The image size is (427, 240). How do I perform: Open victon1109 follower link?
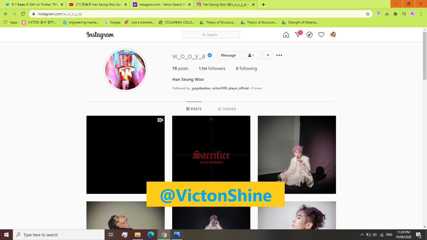220,88
